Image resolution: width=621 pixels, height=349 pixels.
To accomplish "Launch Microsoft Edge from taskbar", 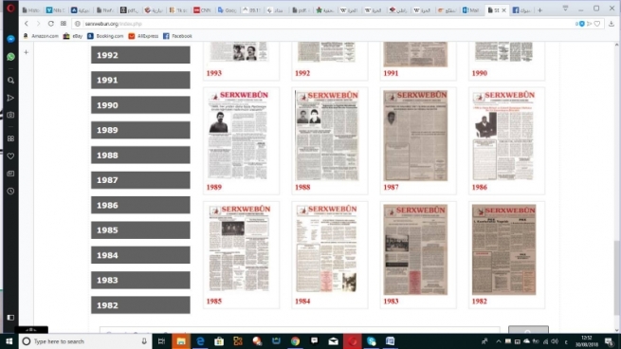I will (200, 341).
